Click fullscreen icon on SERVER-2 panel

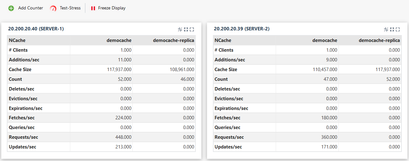pyautogui.click(x=398, y=29)
